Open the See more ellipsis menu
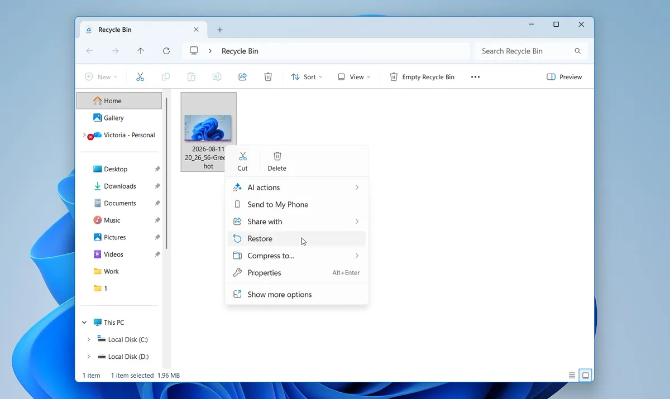 point(475,77)
